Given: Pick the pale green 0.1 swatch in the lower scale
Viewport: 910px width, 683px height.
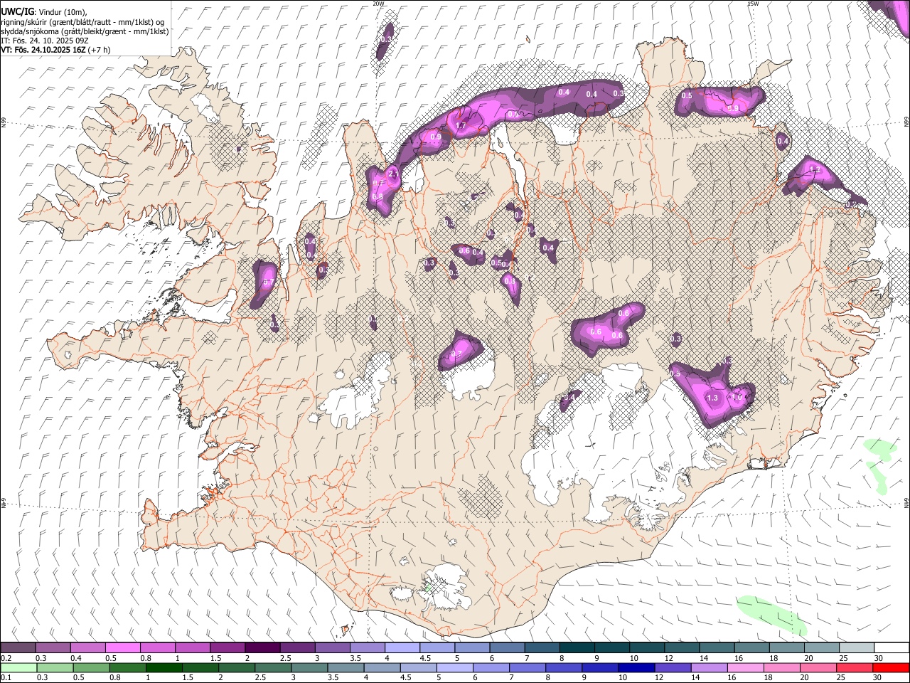Looking at the screenshot, I should pyautogui.click(x=18, y=667).
